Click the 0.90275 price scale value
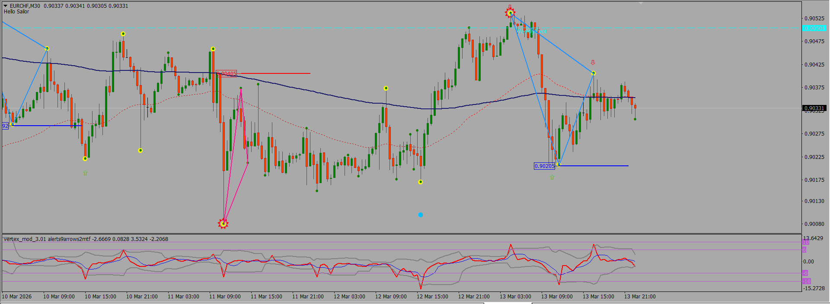This screenshot has width=830, height=304. [x=814, y=134]
